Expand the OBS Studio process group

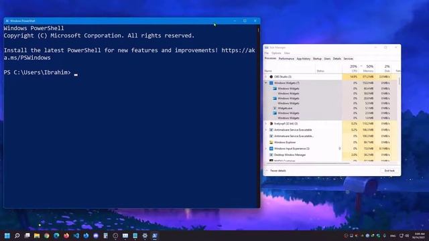point(266,77)
